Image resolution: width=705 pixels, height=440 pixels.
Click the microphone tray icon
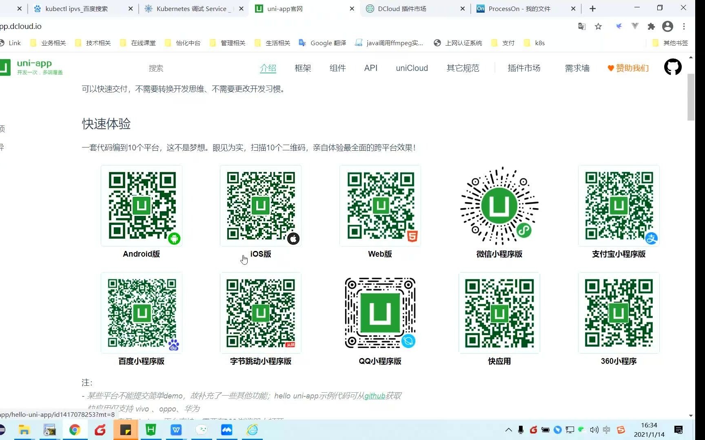pos(521,430)
